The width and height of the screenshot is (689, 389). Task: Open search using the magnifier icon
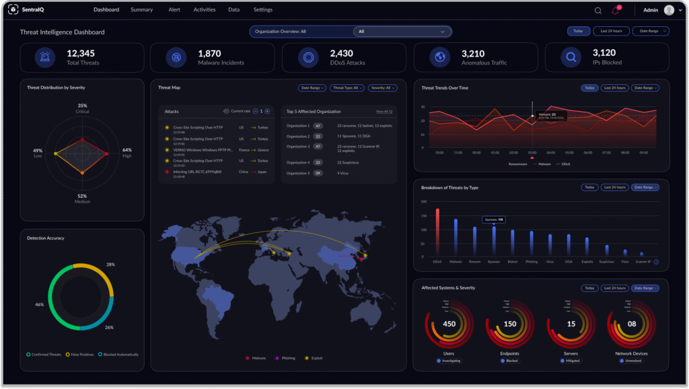point(597,11)
